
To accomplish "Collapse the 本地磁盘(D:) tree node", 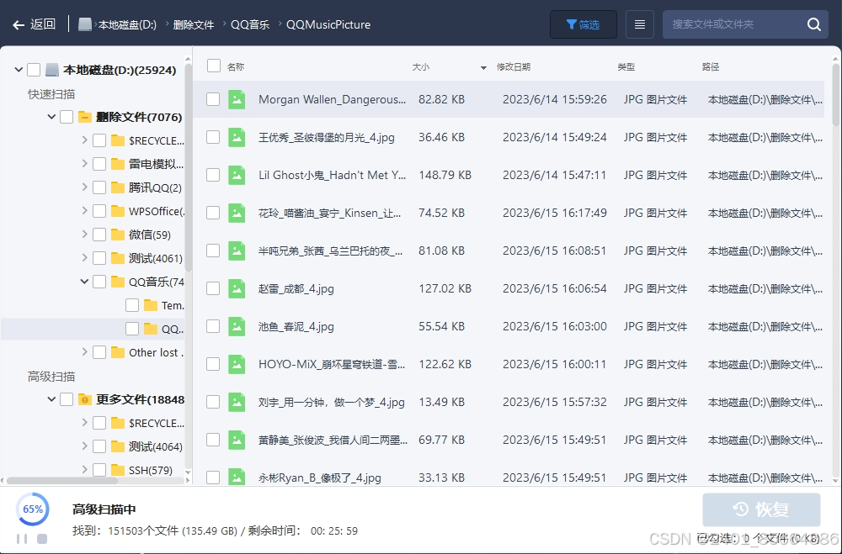I will 19,70.
